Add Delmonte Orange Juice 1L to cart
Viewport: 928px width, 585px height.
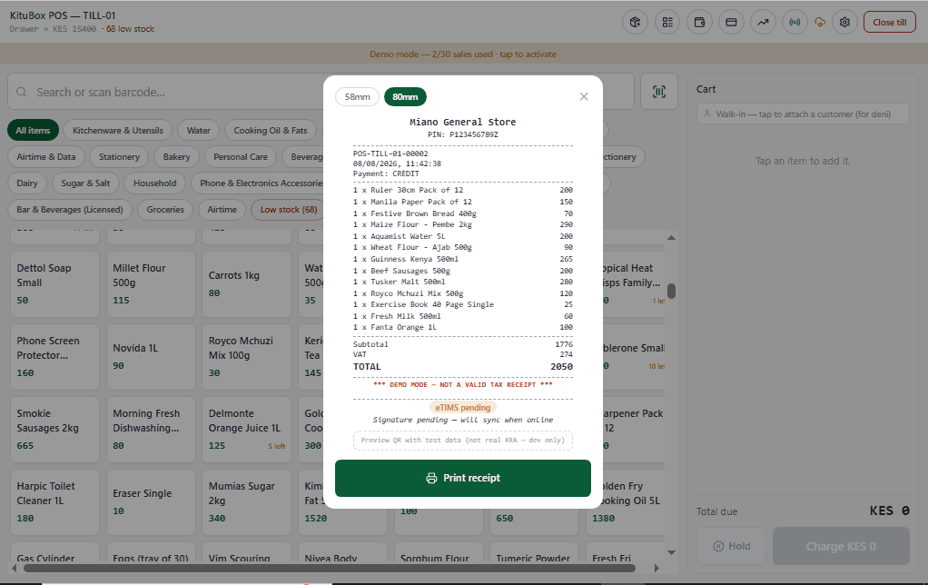click(247, 430)
